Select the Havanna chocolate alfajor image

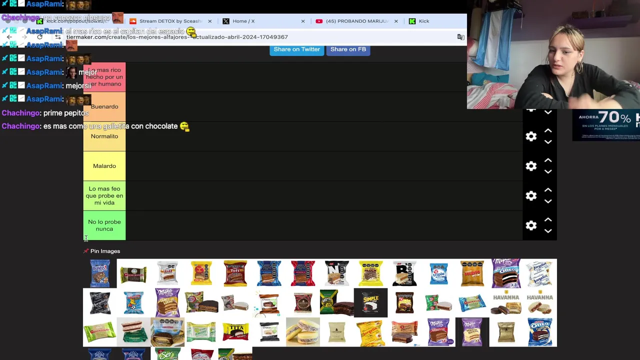point(506,303)
